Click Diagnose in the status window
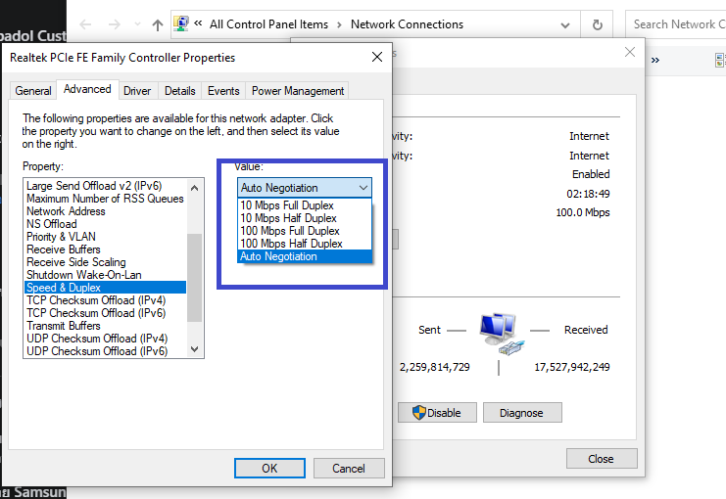The height and width of the screenshot is (499, 726). (522, 413)
